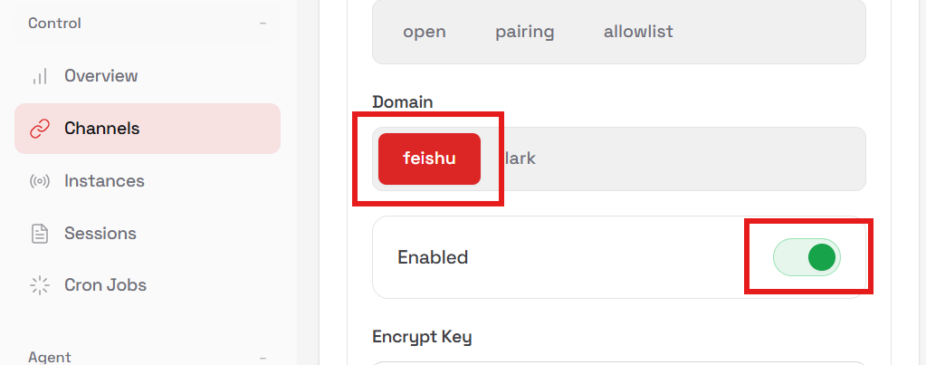
Task: Click the Agent section heading text
Action: 50,358
